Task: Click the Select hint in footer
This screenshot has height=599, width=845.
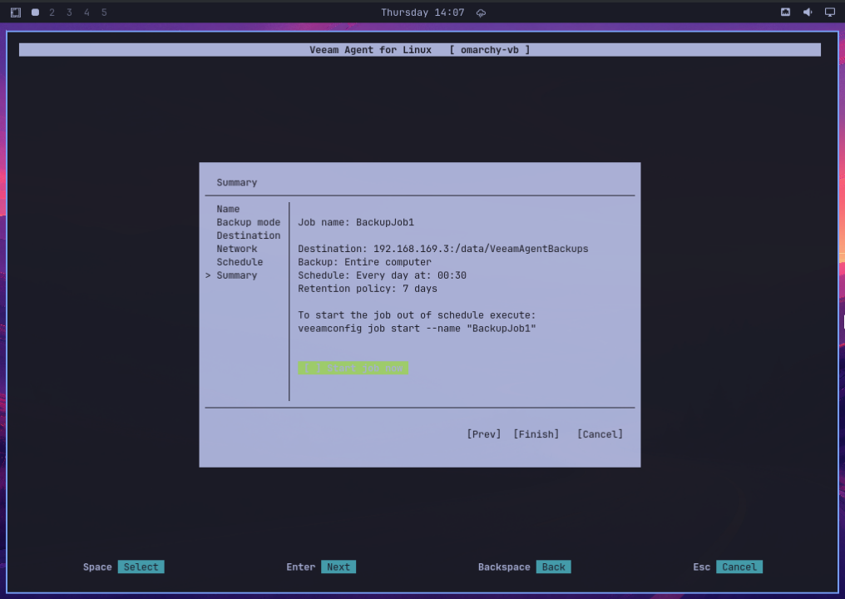Action: coord(141,567)
